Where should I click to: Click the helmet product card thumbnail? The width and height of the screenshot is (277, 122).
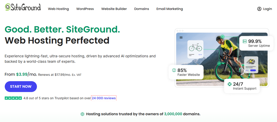[x=251, y=65]
